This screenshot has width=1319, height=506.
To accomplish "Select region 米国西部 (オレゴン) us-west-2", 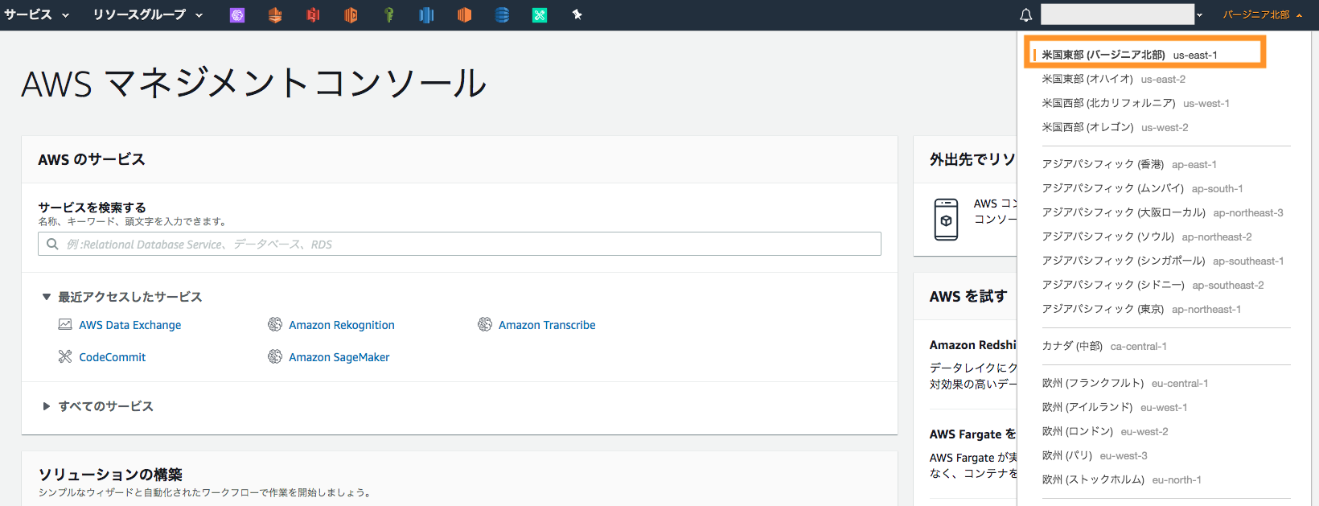I will pyautogui.click(x=1115, y=127).
